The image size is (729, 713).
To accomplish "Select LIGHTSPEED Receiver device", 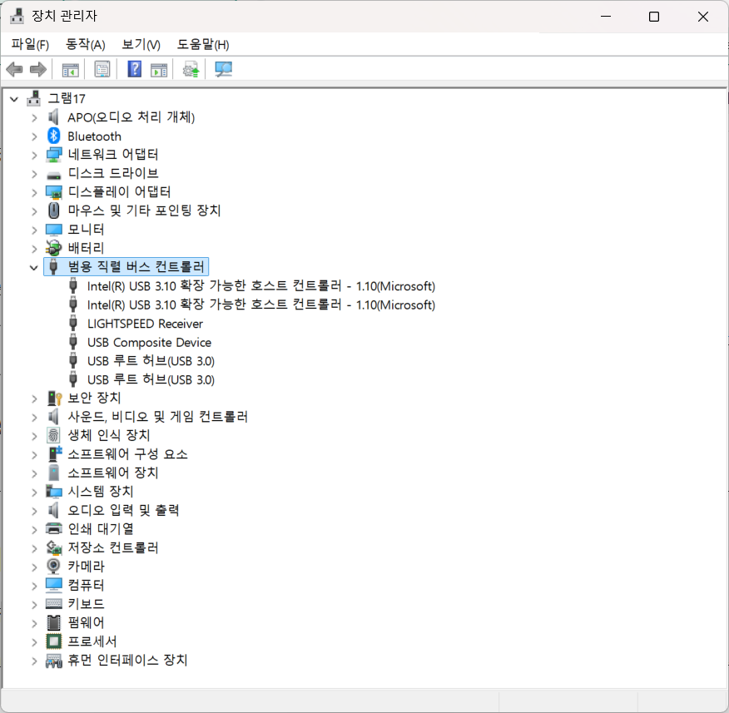I will coord(145,324).
